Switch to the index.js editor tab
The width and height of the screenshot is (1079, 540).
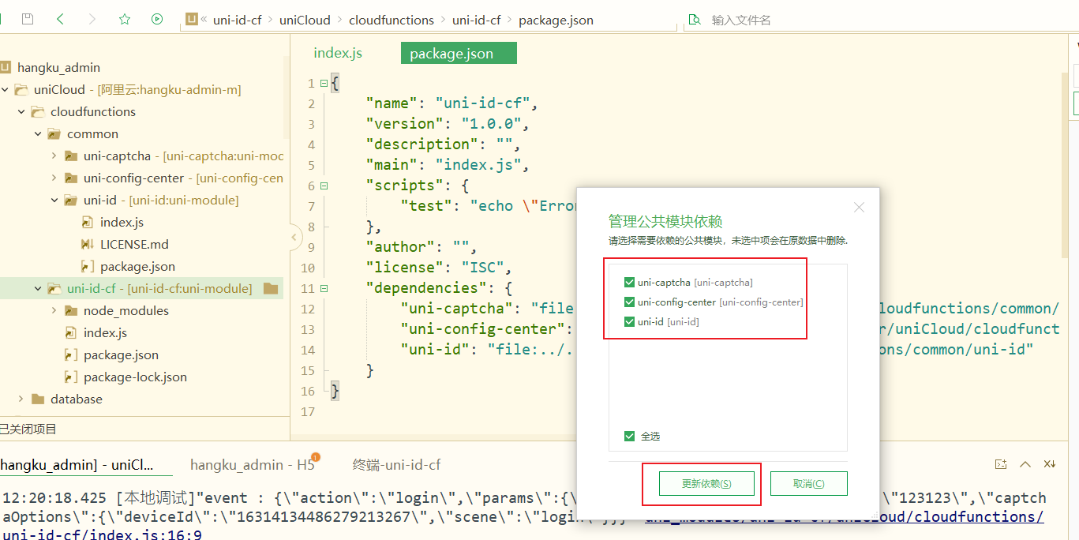point(338,53)
